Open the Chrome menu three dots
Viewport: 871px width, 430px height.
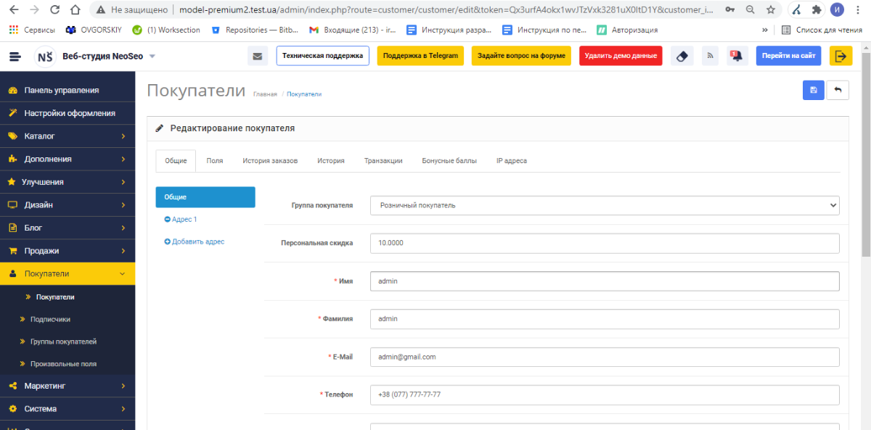[858, 10]
